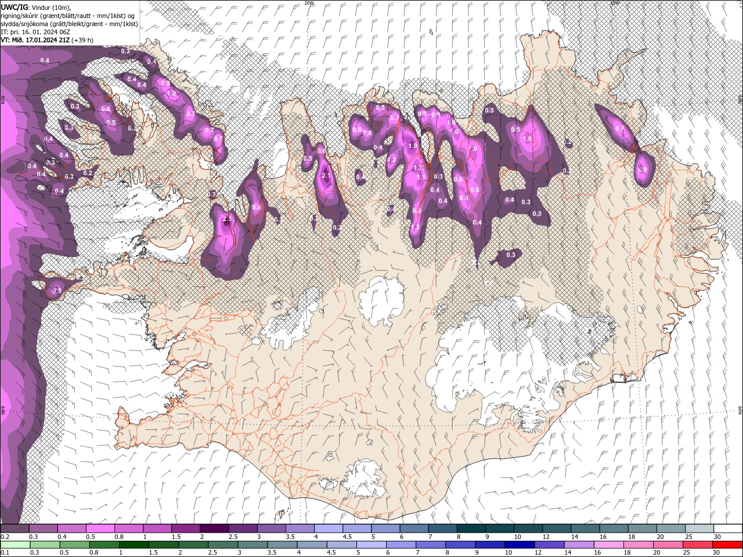This screenshot has width=743, height=557.
Task: Click the "IT: þri. 16. 01. 2024 06Z" text
Action: pos(36,32)
